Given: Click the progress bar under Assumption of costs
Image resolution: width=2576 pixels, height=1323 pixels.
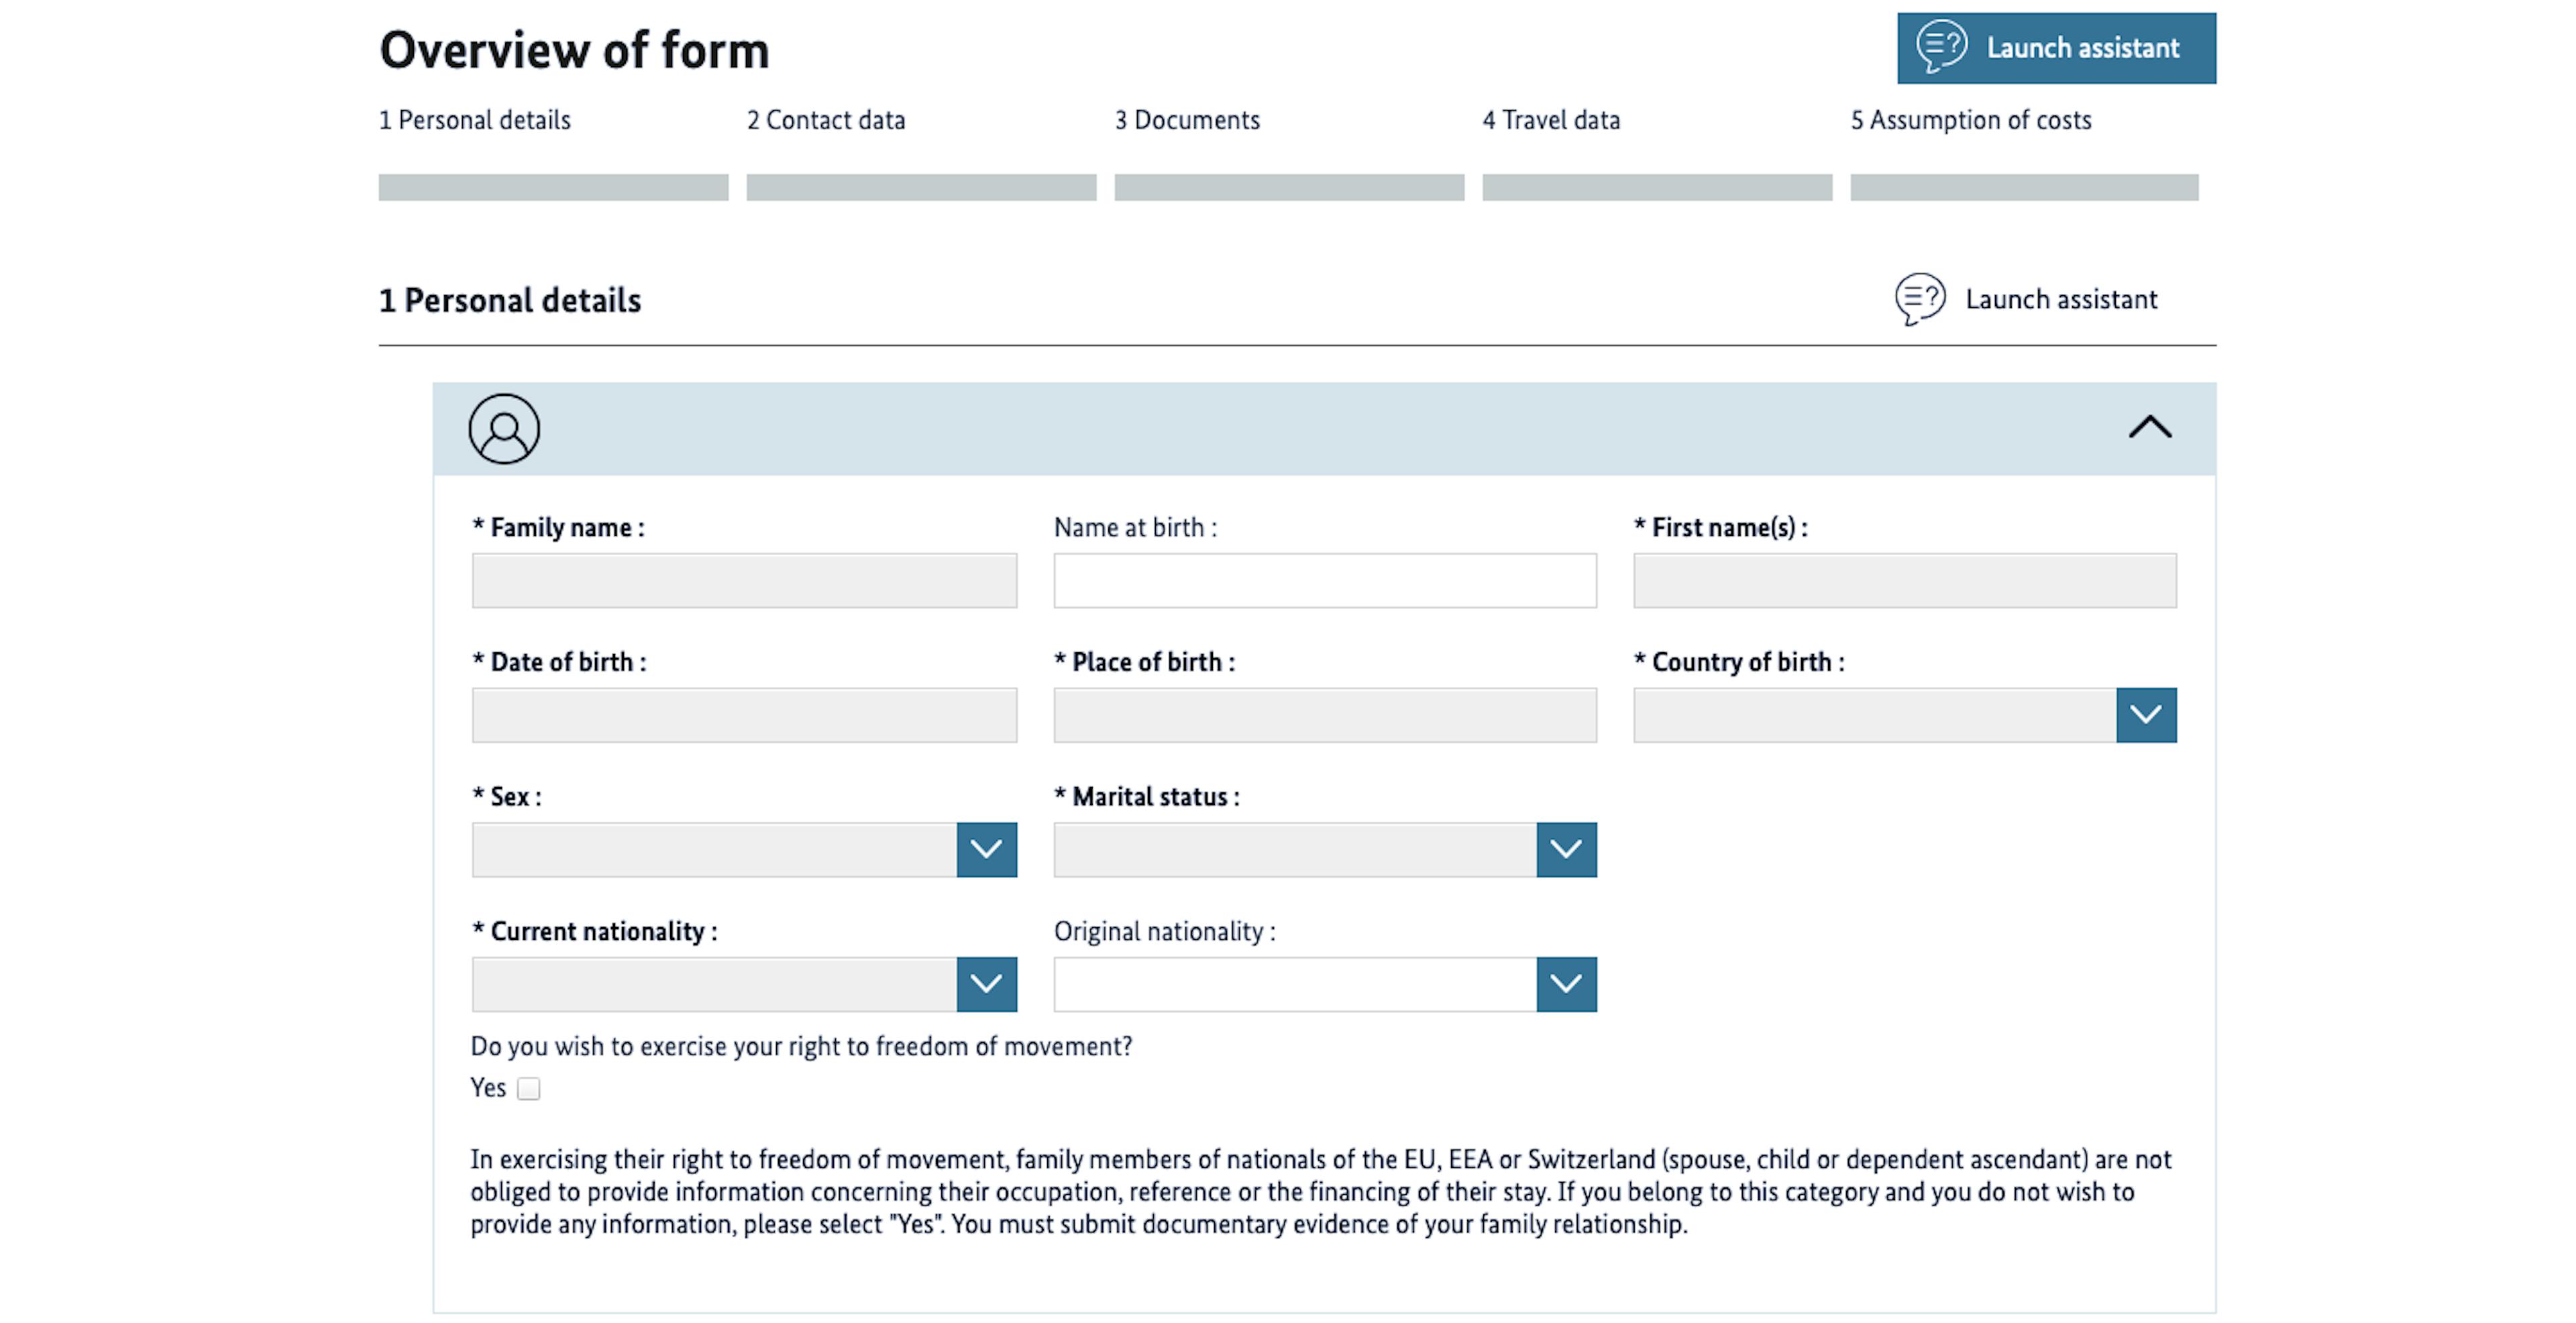Looking at the screenshot, I should (2024, 187).
